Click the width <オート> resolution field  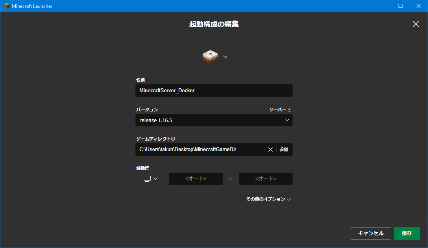click(x=196, y=179)
